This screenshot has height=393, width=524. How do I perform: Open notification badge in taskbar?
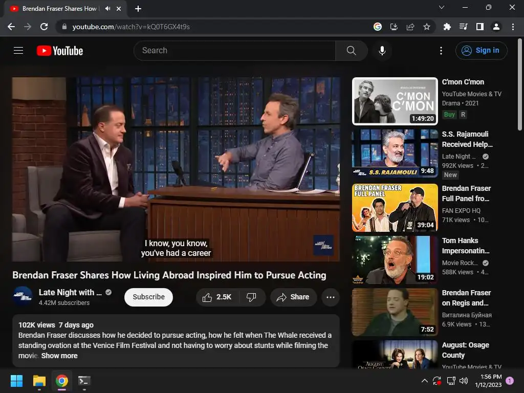(x=510, y=381)
